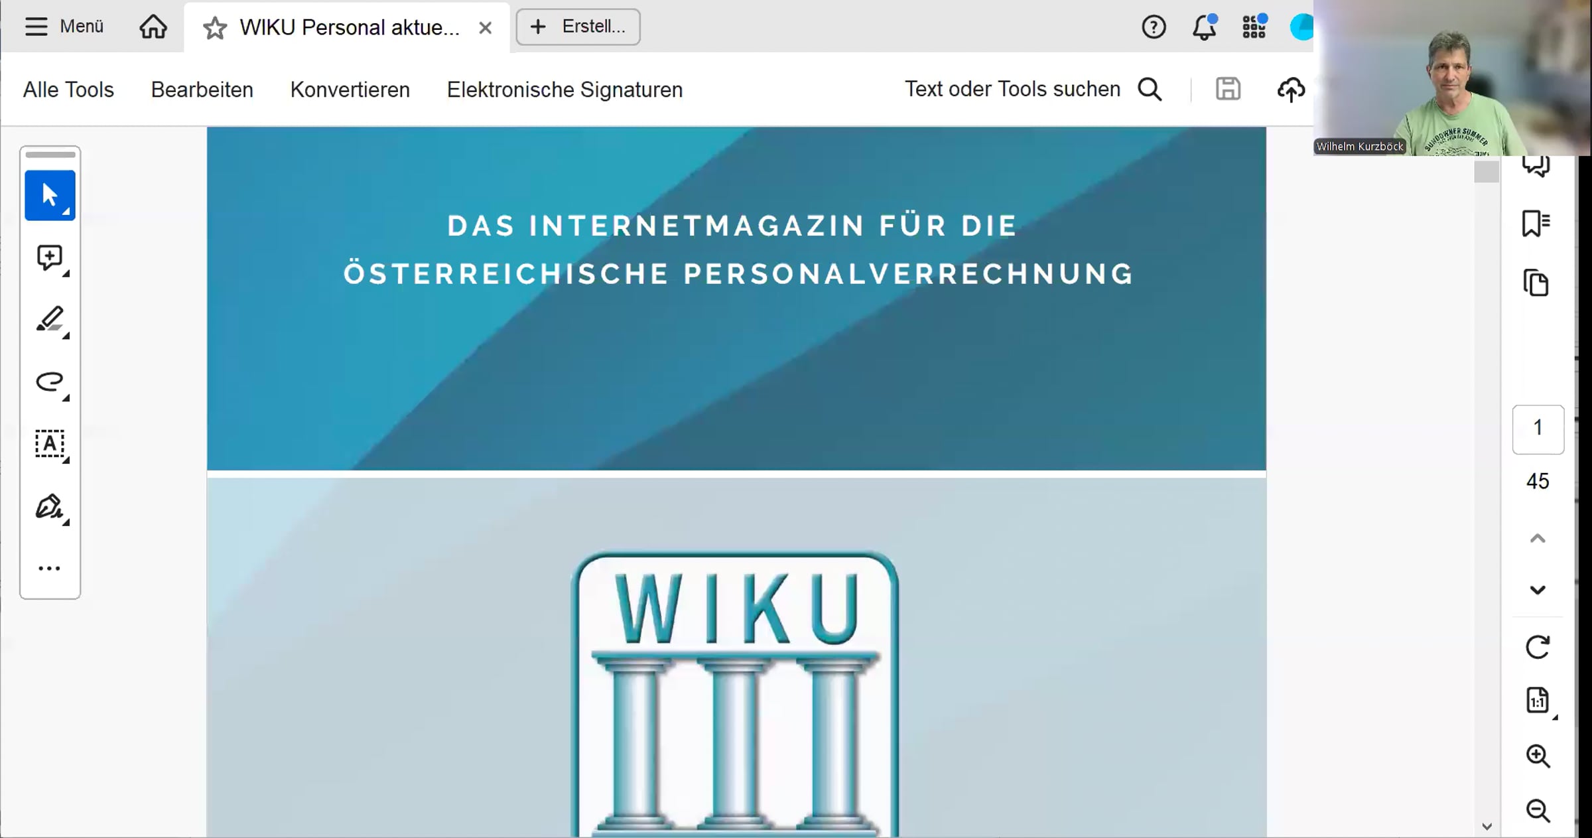Screen dimensions: 1592x838
Task: Open the Konvertieren menu
Action: pyautogui.click(x=350, y=90)
